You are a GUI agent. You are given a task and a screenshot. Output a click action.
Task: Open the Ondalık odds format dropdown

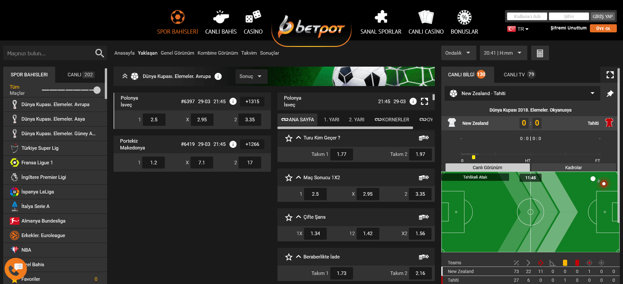point(458,53)
